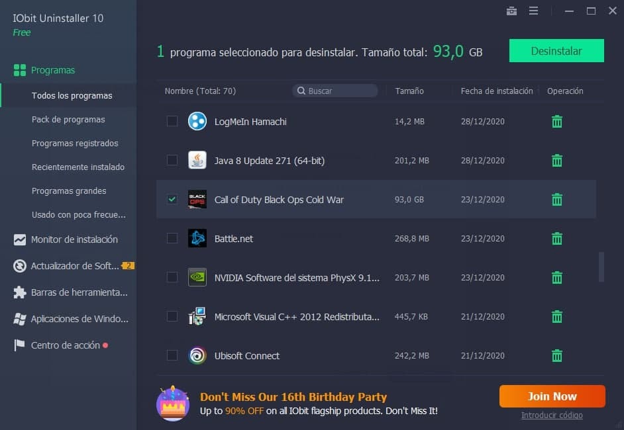624x430 pixels.
Task: Click the badge 2 on Actualizador de Software
Action: [x=128, y=265]
